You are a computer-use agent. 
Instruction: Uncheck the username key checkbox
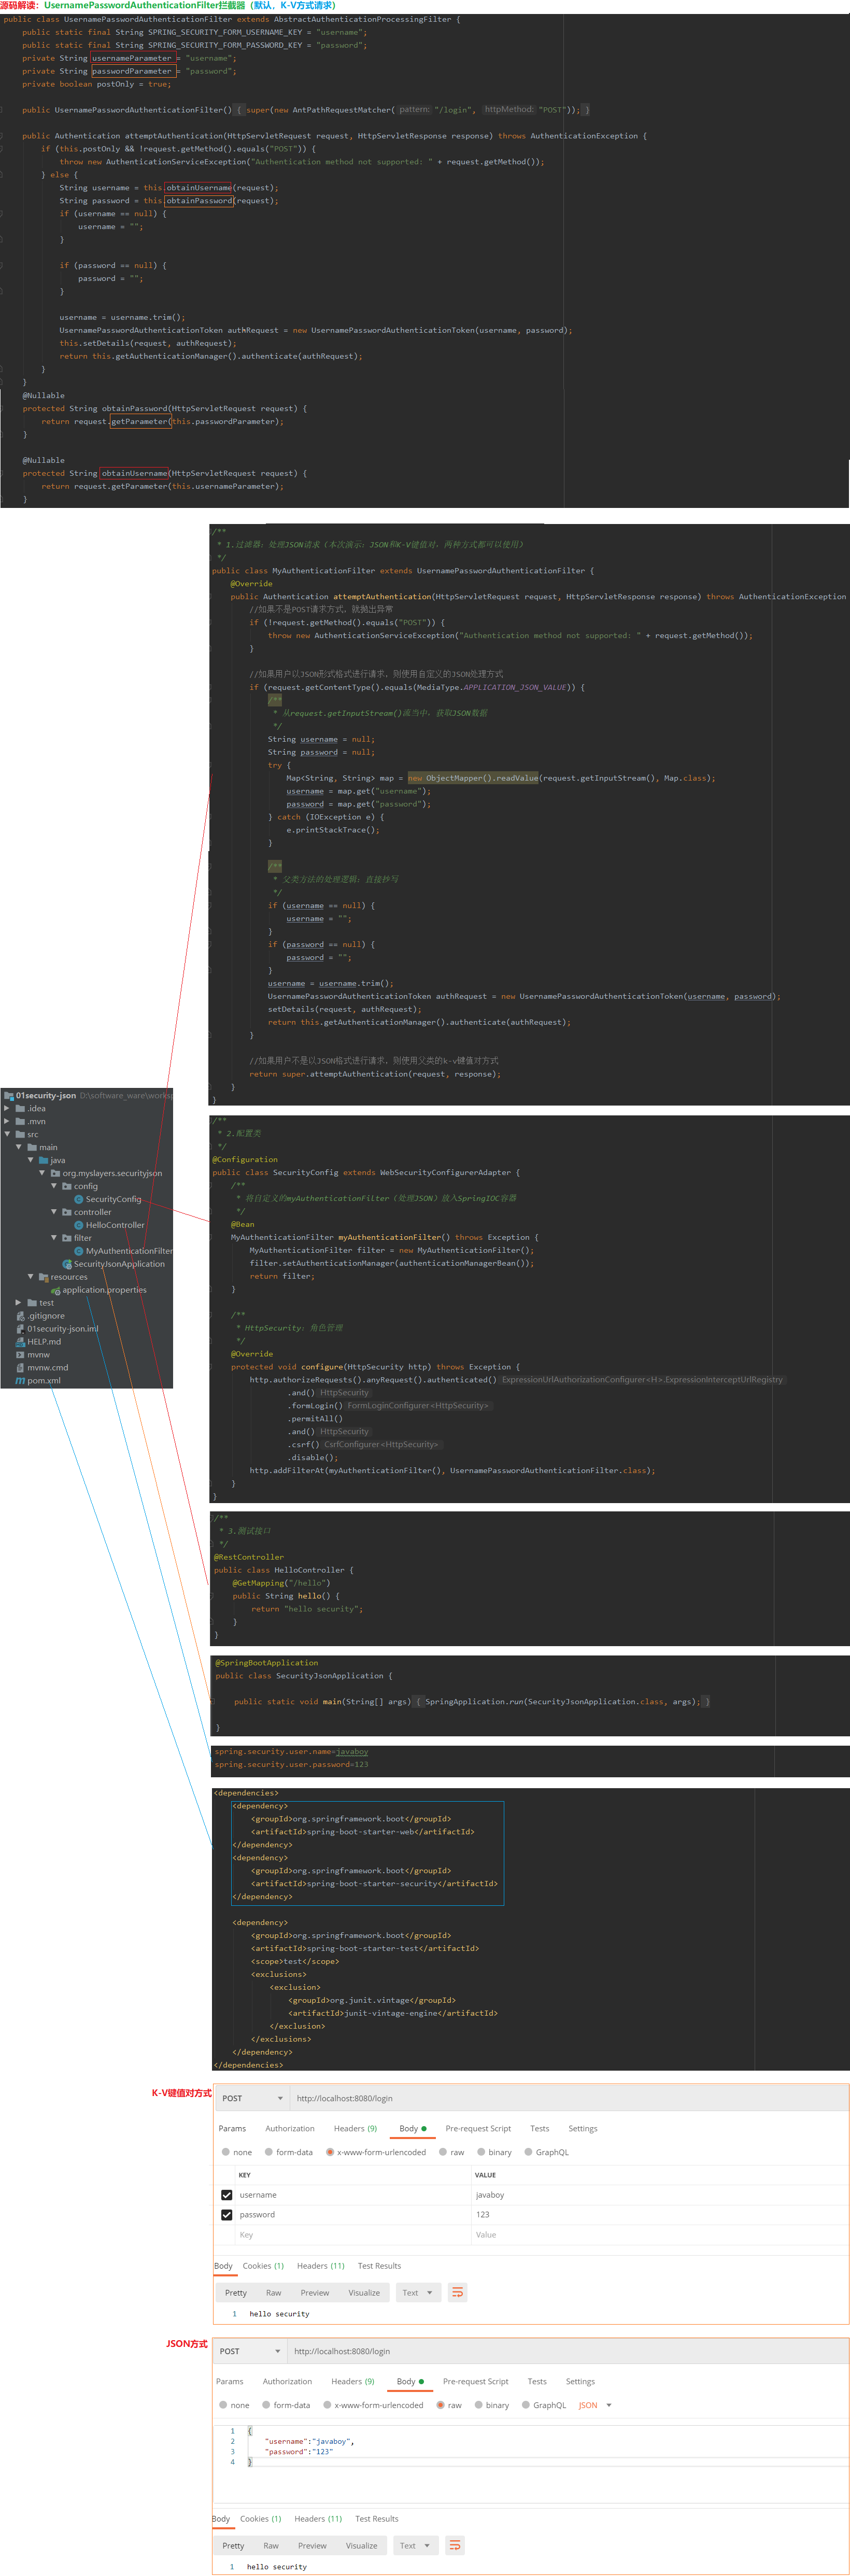[226, 2195]
